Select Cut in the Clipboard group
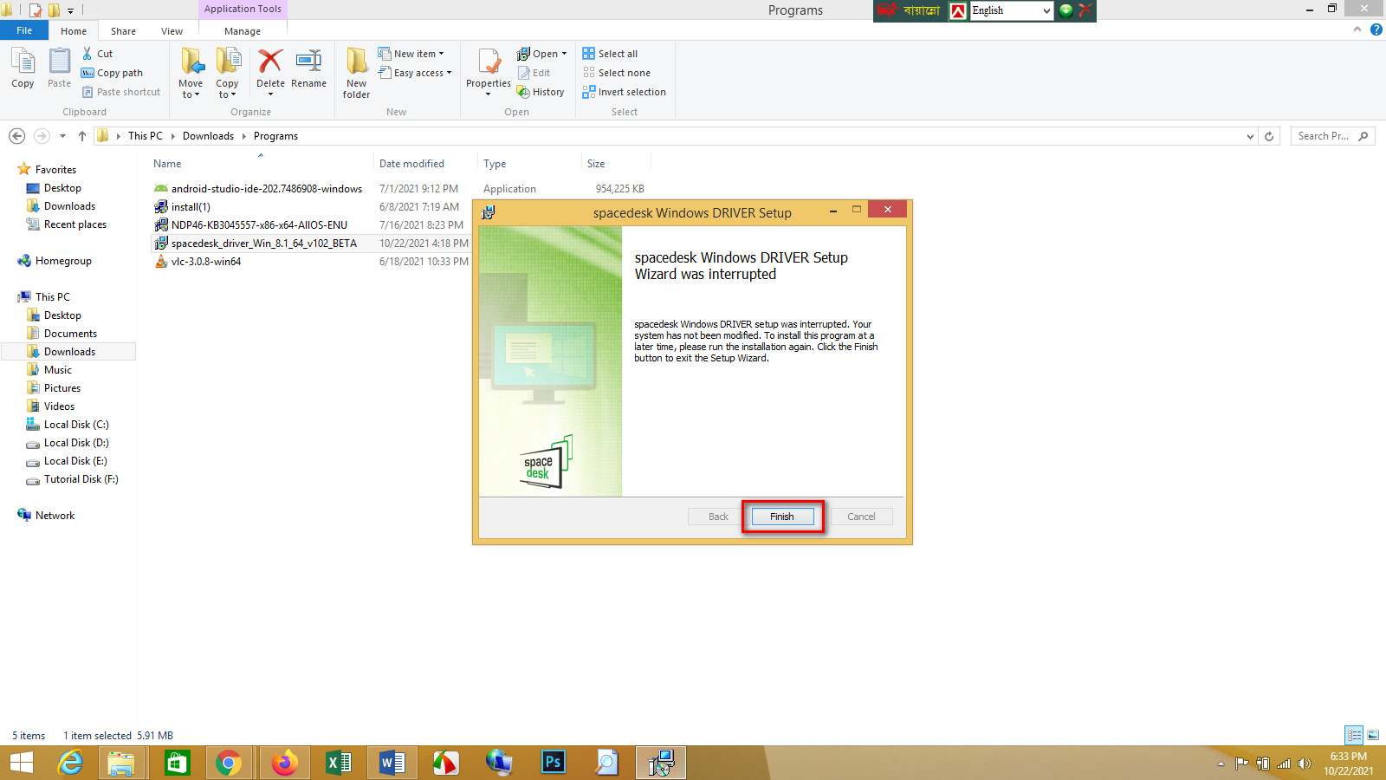This screenshot has height=780, width=1386. point(98,54)
